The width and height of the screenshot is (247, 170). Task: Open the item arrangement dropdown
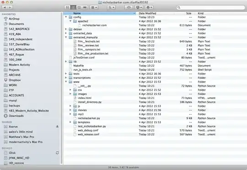(x=94, y=7)
